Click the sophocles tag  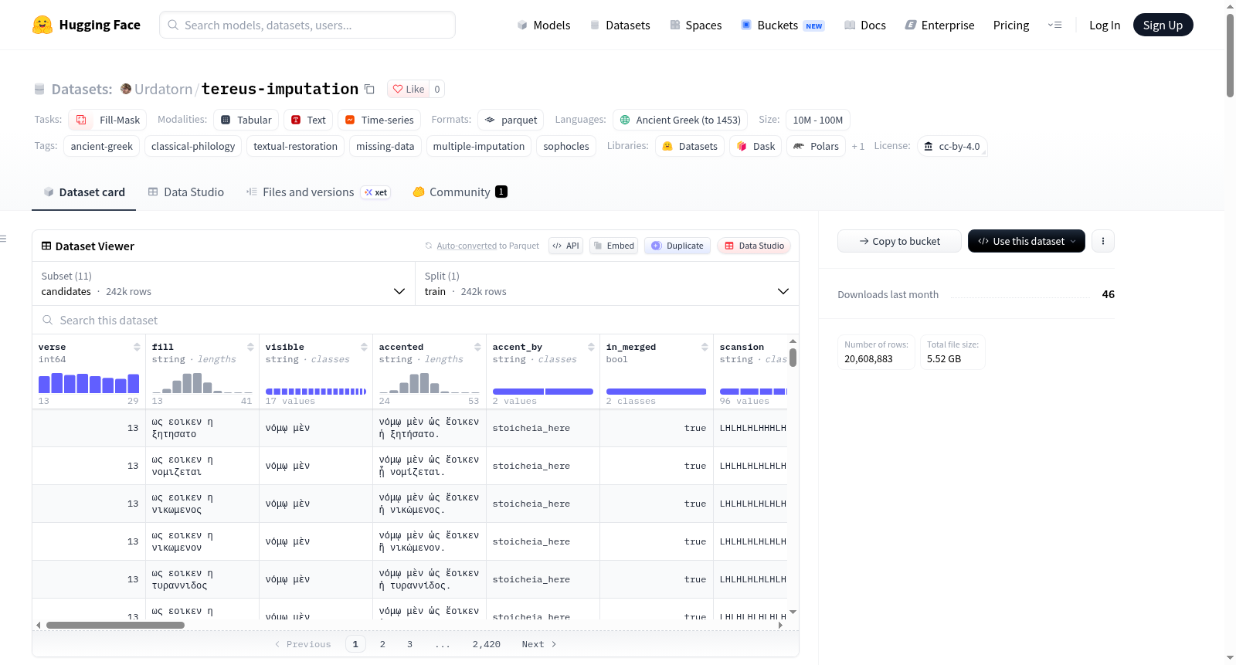coord(566,146)
